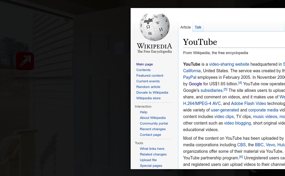
Task: Open the Contact page link
Action: click(x=150, y=135)
